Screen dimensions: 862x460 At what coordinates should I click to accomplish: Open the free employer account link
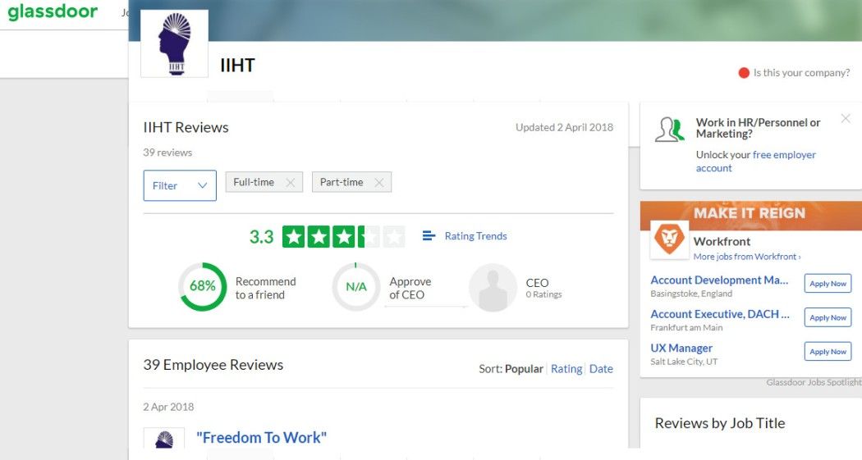pyautogui.click(x=756, y=162)
